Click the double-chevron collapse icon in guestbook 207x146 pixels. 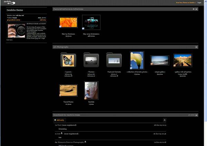(x=165, y=120)
